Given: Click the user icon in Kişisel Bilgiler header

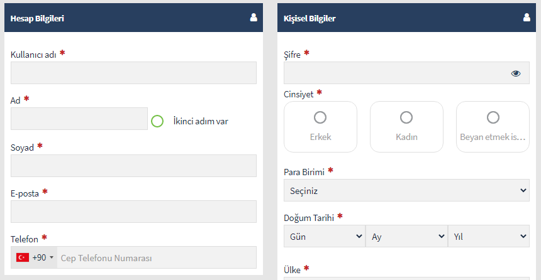Looking at the screenshot, I should pos(527,17).
